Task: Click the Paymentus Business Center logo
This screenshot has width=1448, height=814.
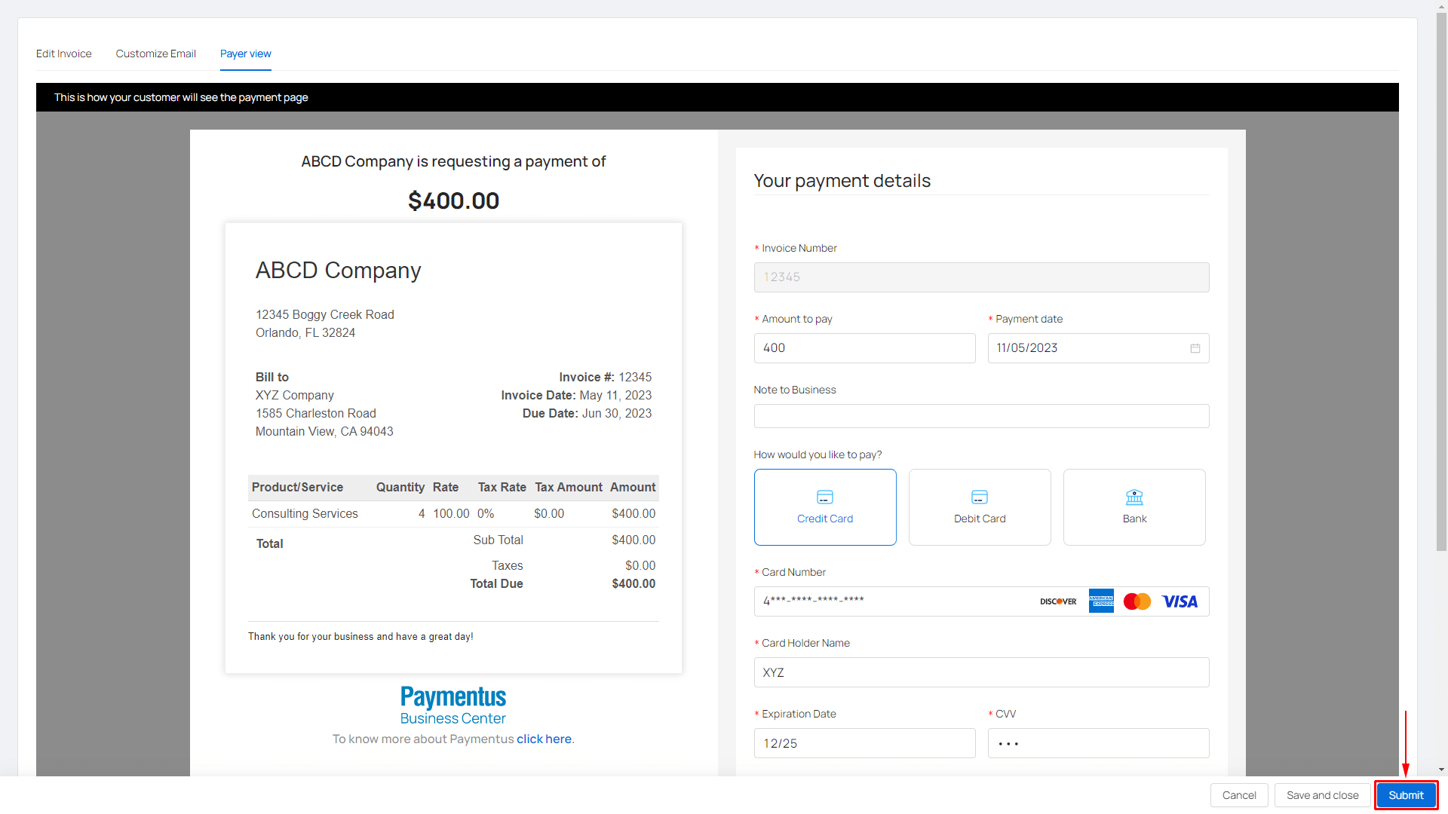Action: click(x=453, y=705)
